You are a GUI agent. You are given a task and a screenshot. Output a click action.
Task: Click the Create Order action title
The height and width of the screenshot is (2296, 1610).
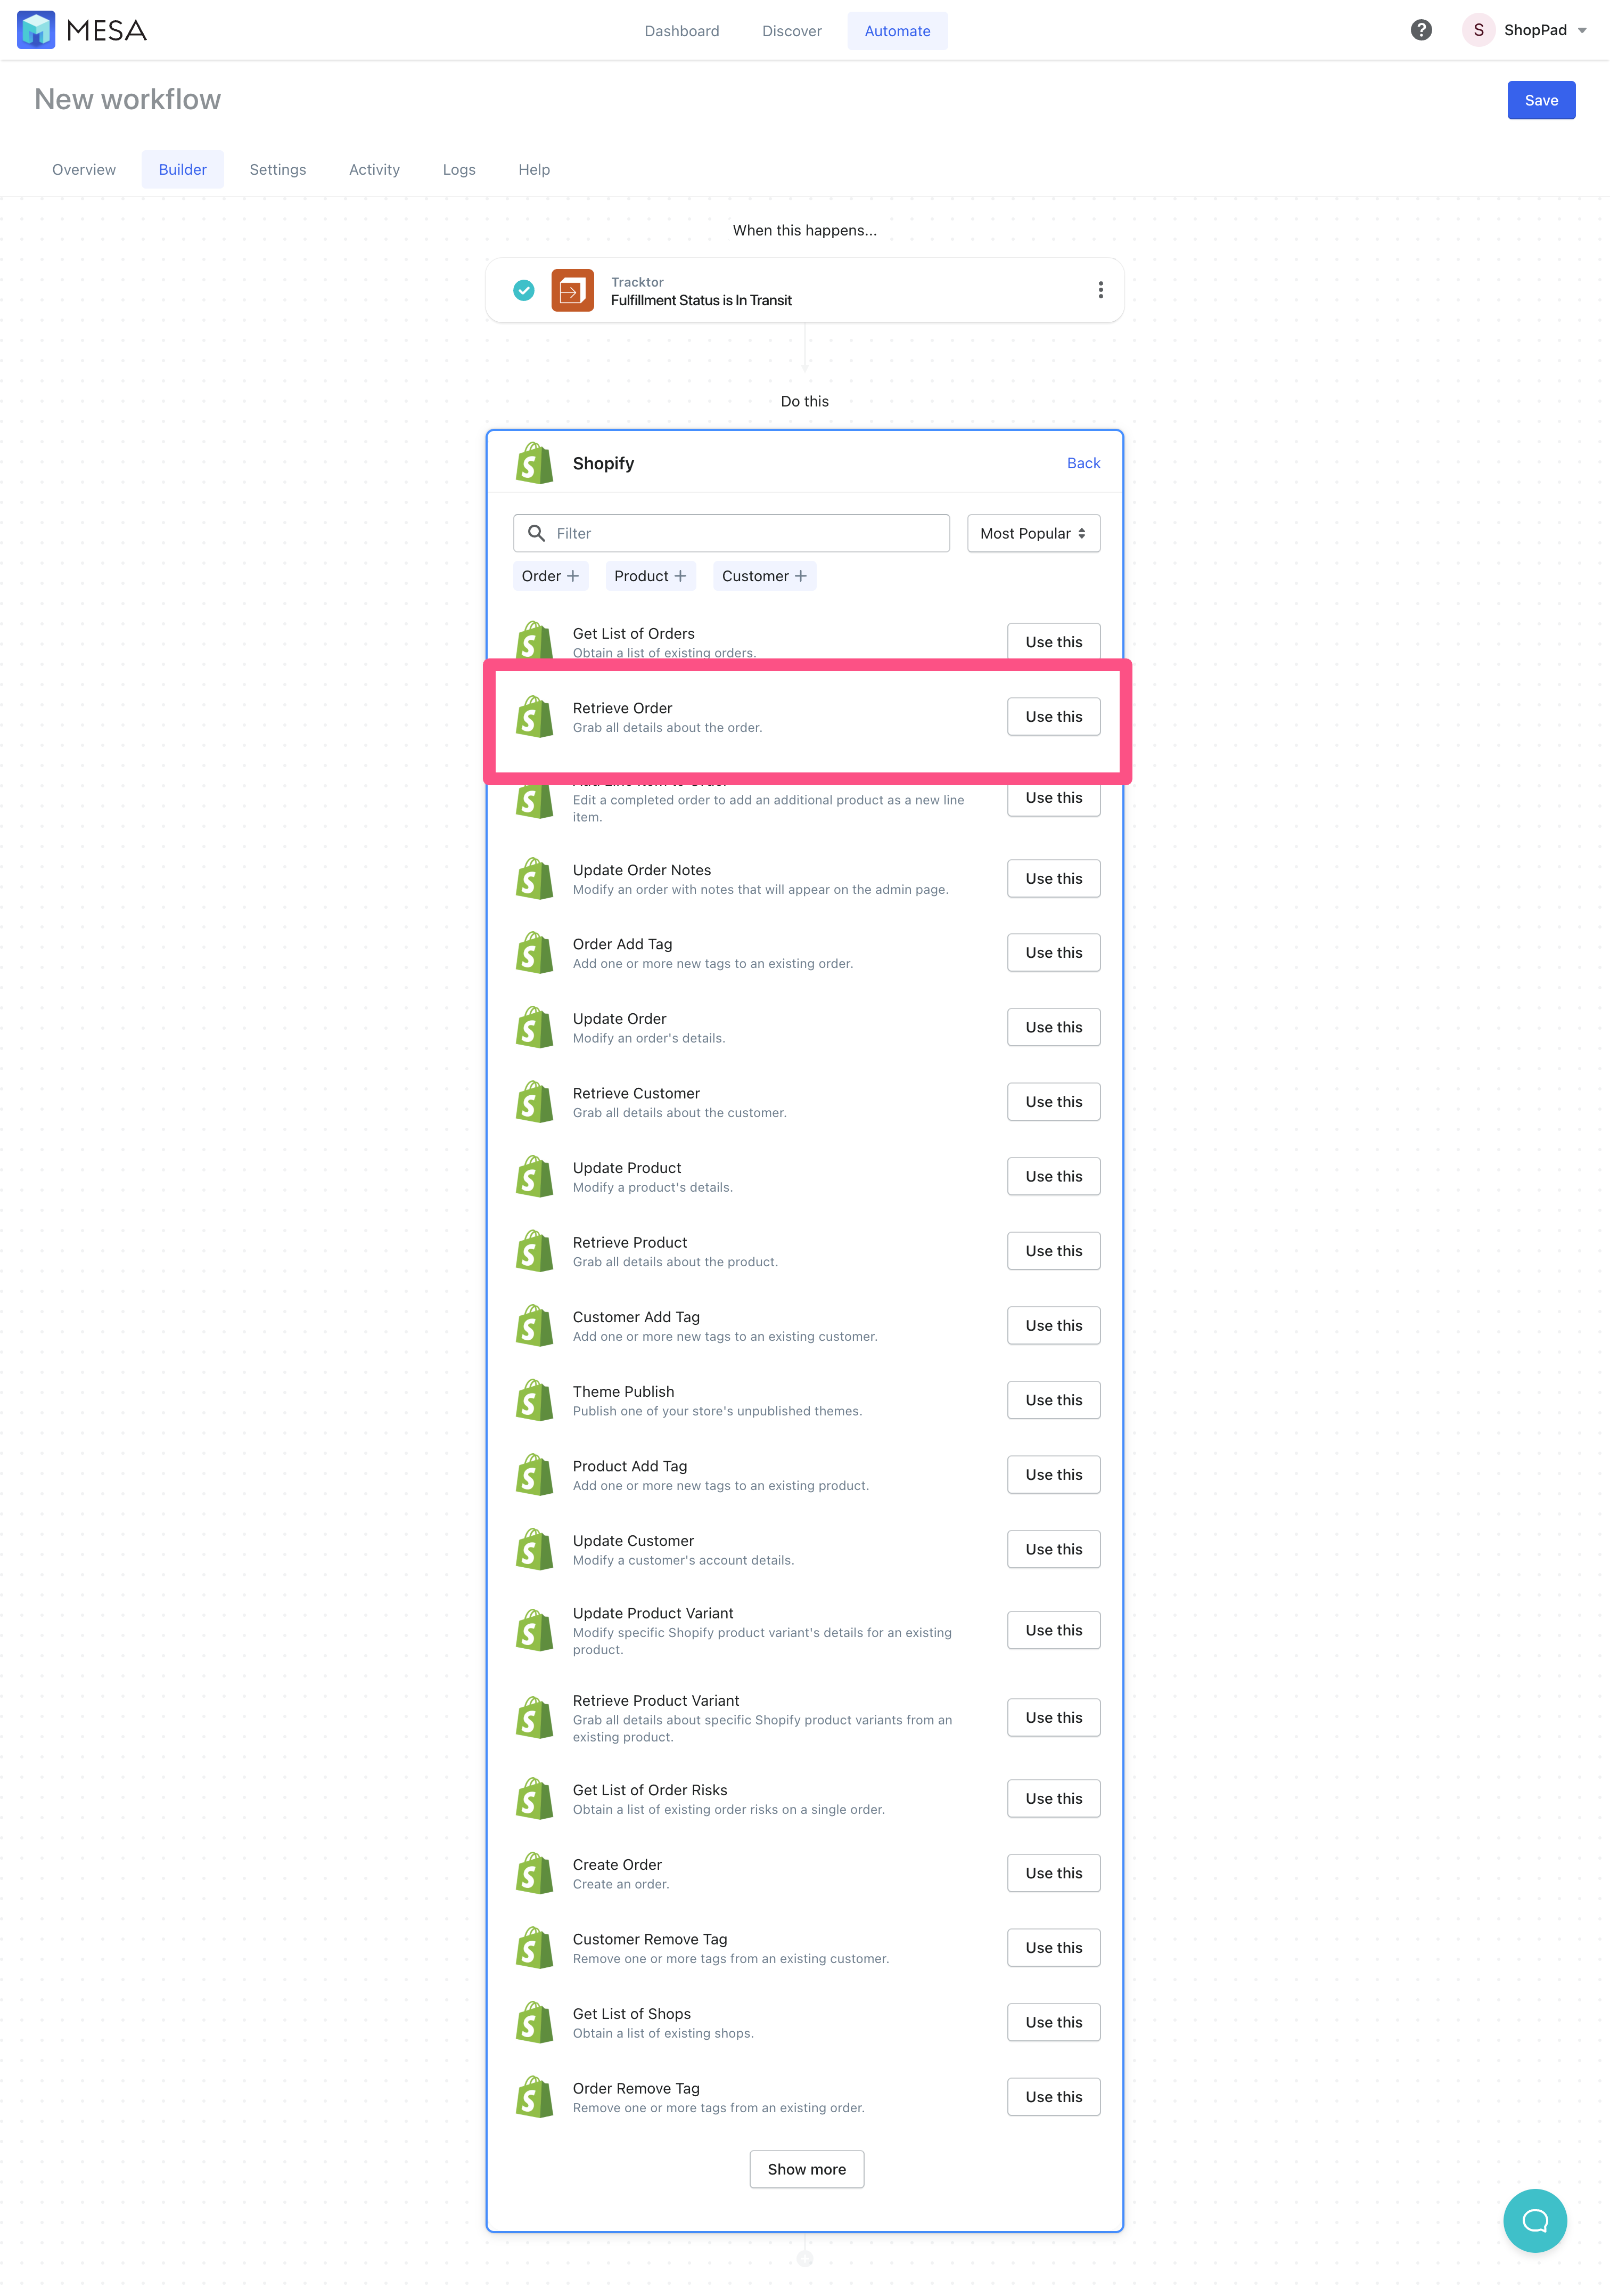[617, 1865]
